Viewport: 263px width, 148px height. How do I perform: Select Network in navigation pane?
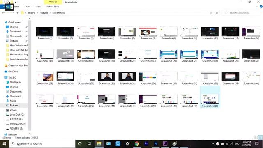[x=13, y=134]
